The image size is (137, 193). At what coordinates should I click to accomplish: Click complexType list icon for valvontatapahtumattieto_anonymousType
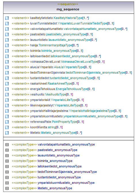pyautogui.click(x=7, y=145)
